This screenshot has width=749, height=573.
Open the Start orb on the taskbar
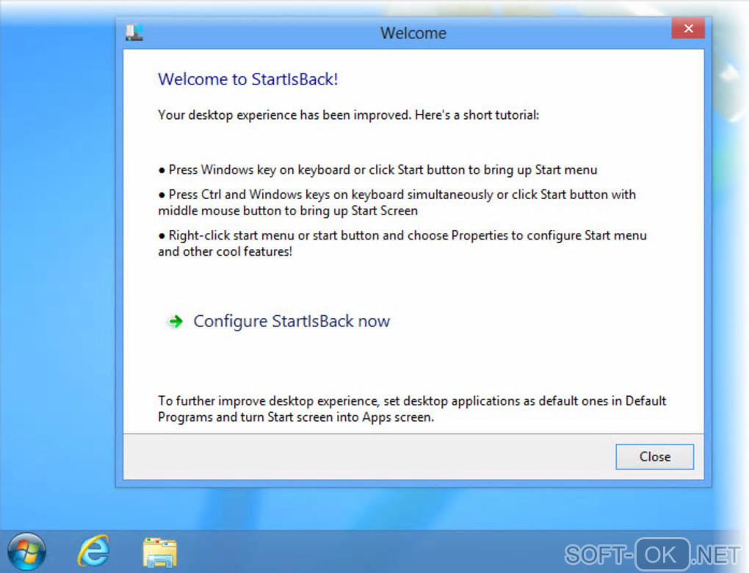tap(26, 552)
